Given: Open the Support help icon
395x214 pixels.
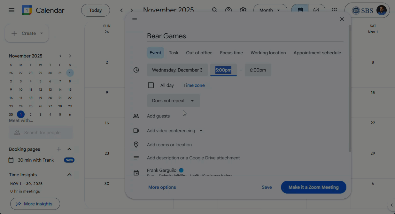Looking at the screenshot, I should point(228,10).
